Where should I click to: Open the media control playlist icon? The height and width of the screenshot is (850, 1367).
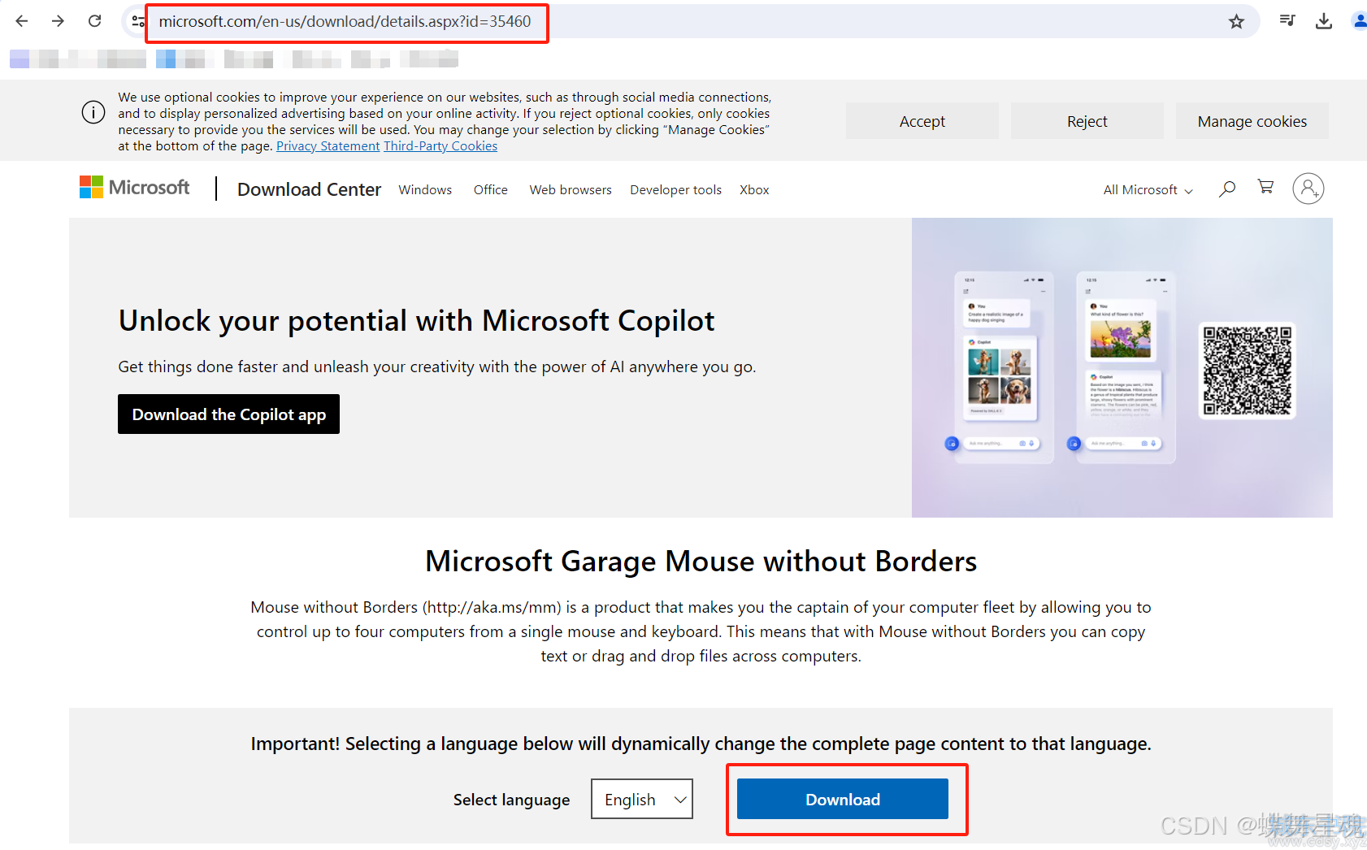point(1287,21)
